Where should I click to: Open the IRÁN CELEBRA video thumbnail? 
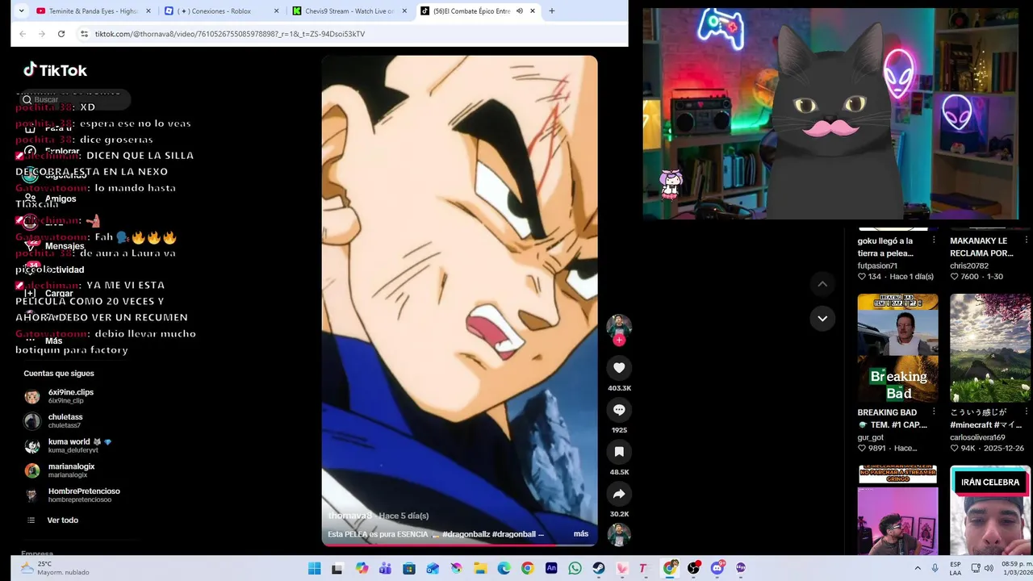[991, 510]
